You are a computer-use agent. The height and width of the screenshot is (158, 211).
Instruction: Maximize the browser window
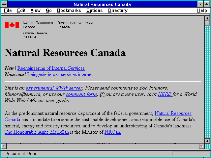[207, 4]
